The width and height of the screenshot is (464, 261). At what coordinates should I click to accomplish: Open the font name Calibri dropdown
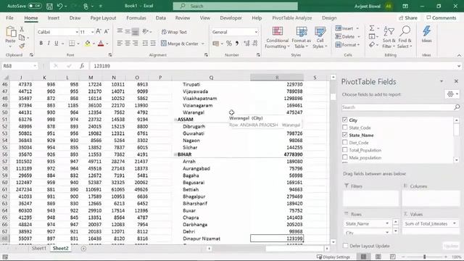click(x=77, y=32)
